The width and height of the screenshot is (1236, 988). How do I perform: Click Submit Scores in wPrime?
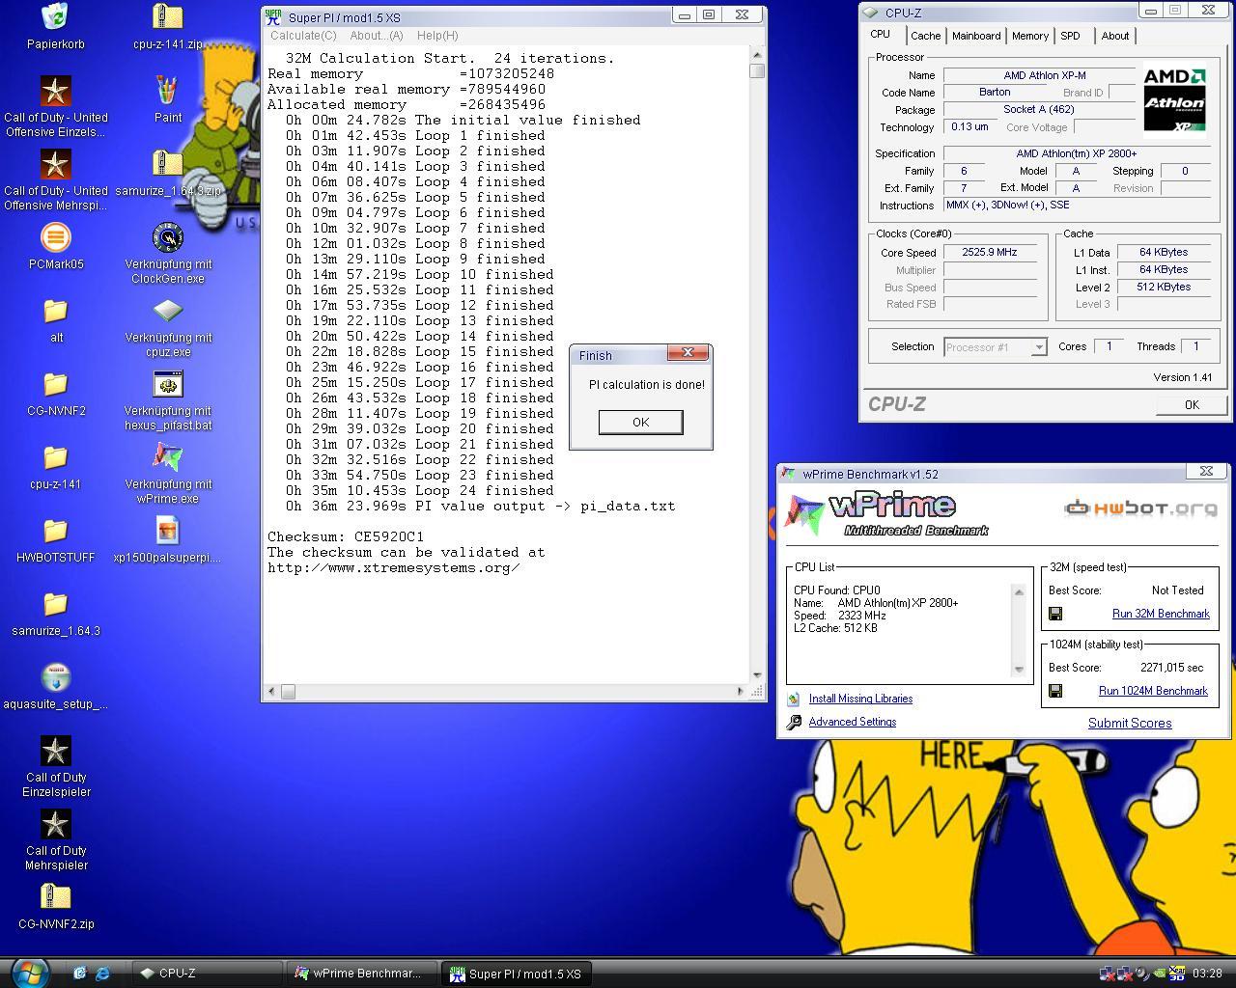tap(1130, 723)
